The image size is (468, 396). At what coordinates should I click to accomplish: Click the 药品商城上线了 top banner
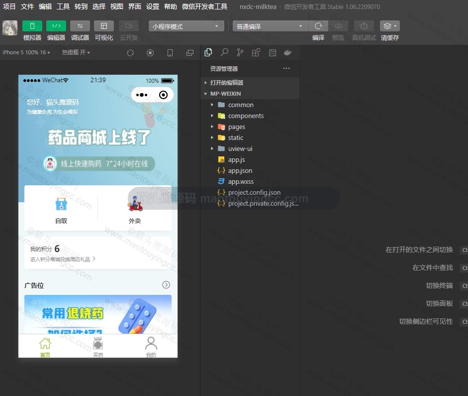(x=99, y=137)
